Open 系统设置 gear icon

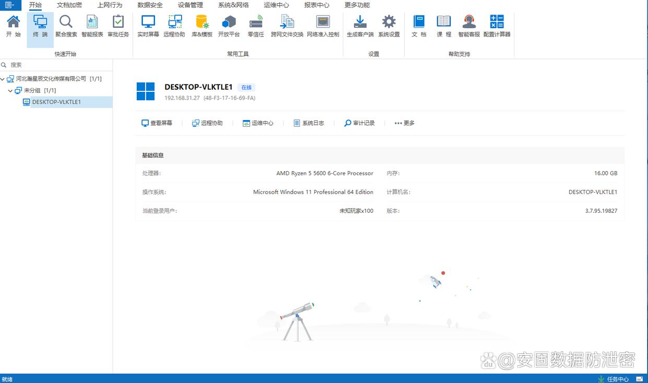point(389,26)
